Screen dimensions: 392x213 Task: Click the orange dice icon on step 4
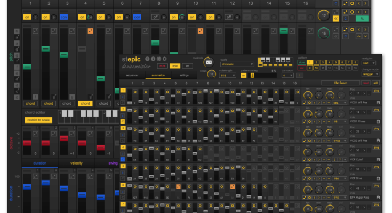tap(90, 32)
